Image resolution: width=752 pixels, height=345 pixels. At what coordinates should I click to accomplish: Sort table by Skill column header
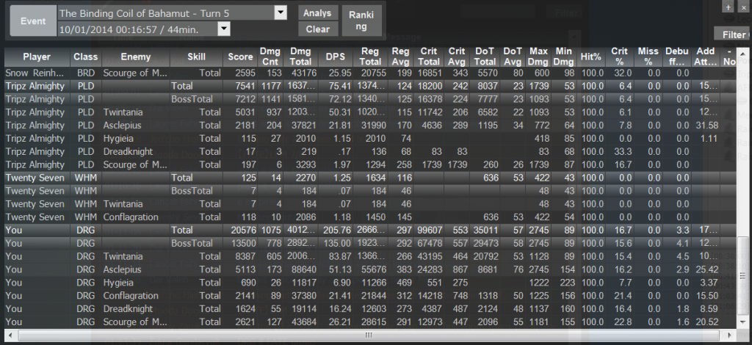click(x=196, y=57)
